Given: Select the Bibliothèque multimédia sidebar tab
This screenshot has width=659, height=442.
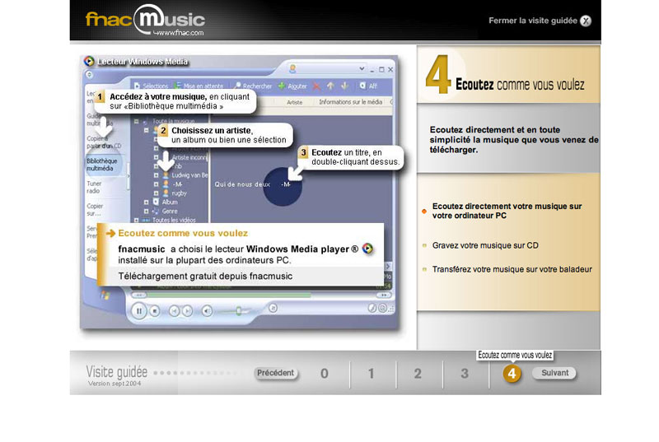Looking at the screenshot, I should (x=102, y=165).
